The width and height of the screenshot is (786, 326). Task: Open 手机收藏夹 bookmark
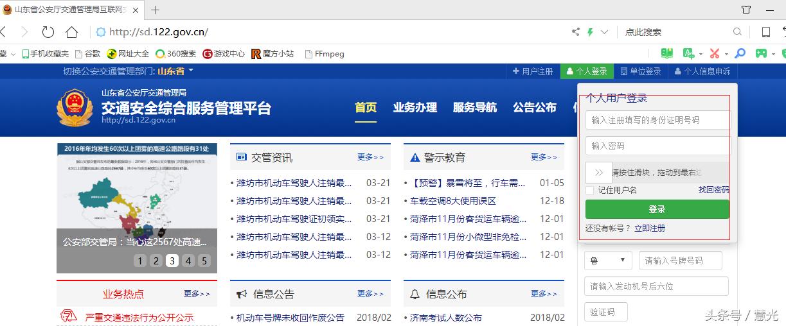[45, 54]
